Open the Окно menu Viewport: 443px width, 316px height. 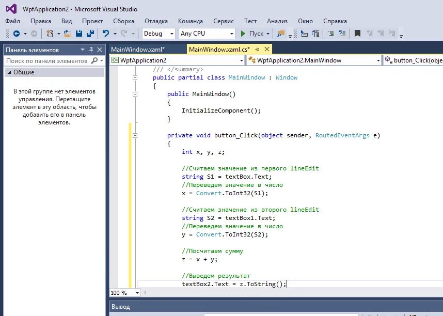pos(305,21)
